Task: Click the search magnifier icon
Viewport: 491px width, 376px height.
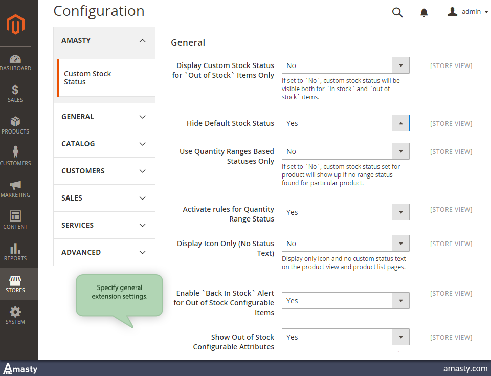Action: pos(397,12)
